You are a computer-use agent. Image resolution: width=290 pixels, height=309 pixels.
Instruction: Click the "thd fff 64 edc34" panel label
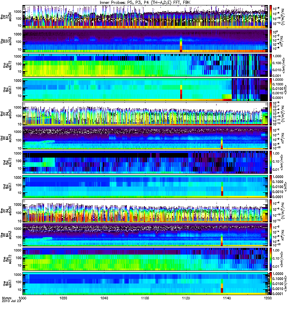(x=6, y=114)
